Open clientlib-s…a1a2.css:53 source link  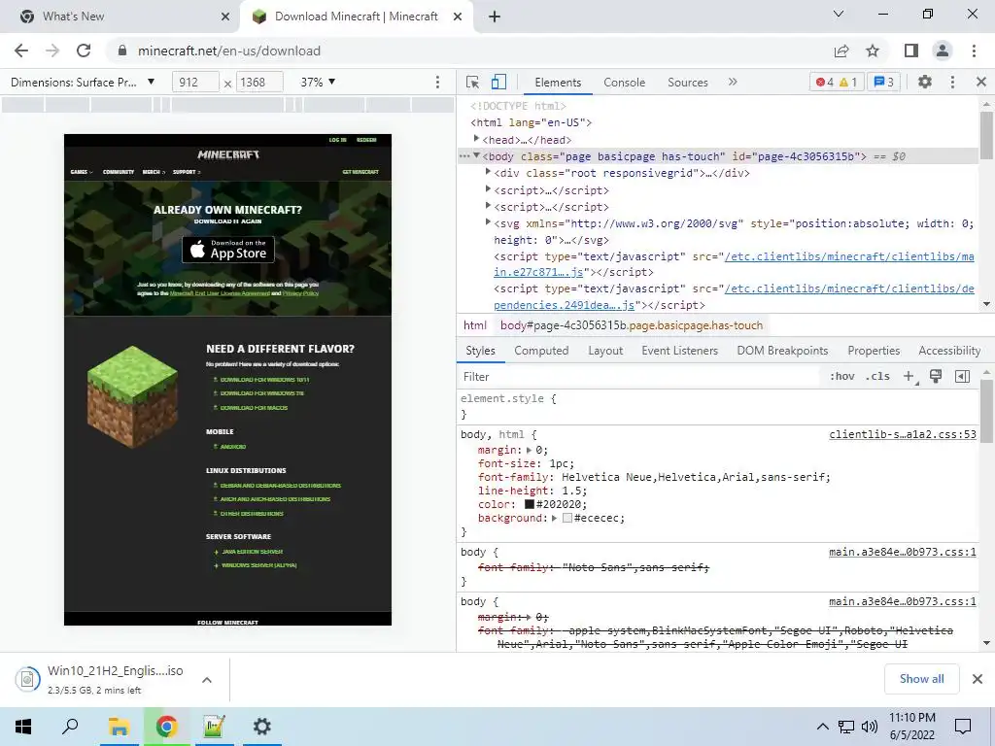tap(903, 434)
